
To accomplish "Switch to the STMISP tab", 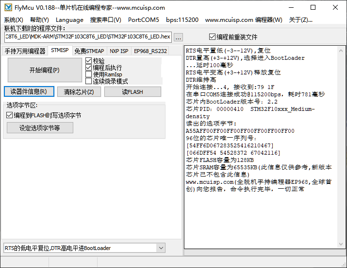I will 60,51.
